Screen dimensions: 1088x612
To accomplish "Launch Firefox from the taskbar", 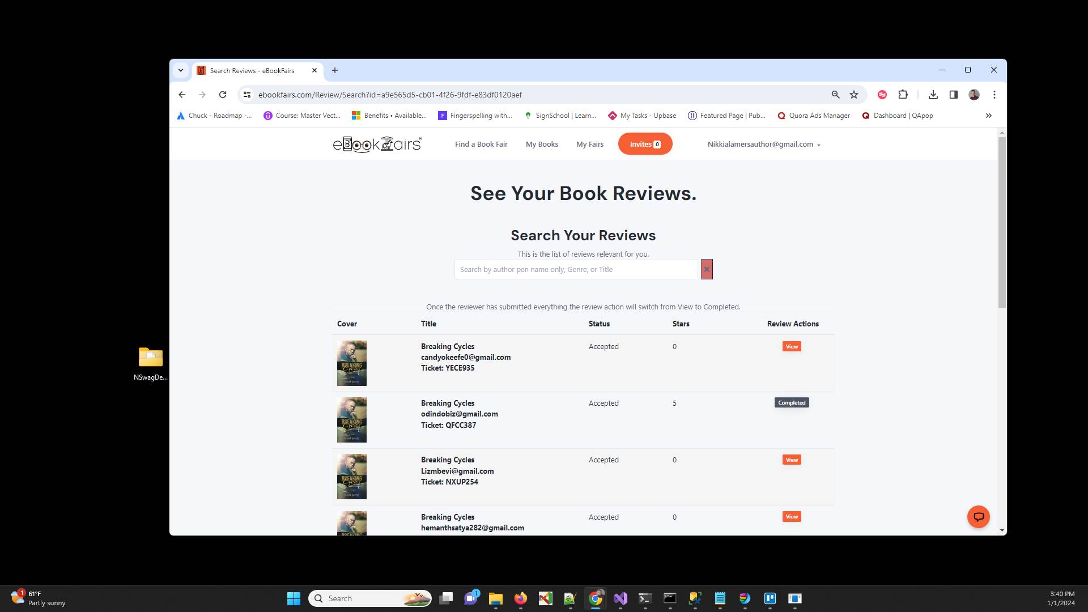I will [x=521, y=598].
